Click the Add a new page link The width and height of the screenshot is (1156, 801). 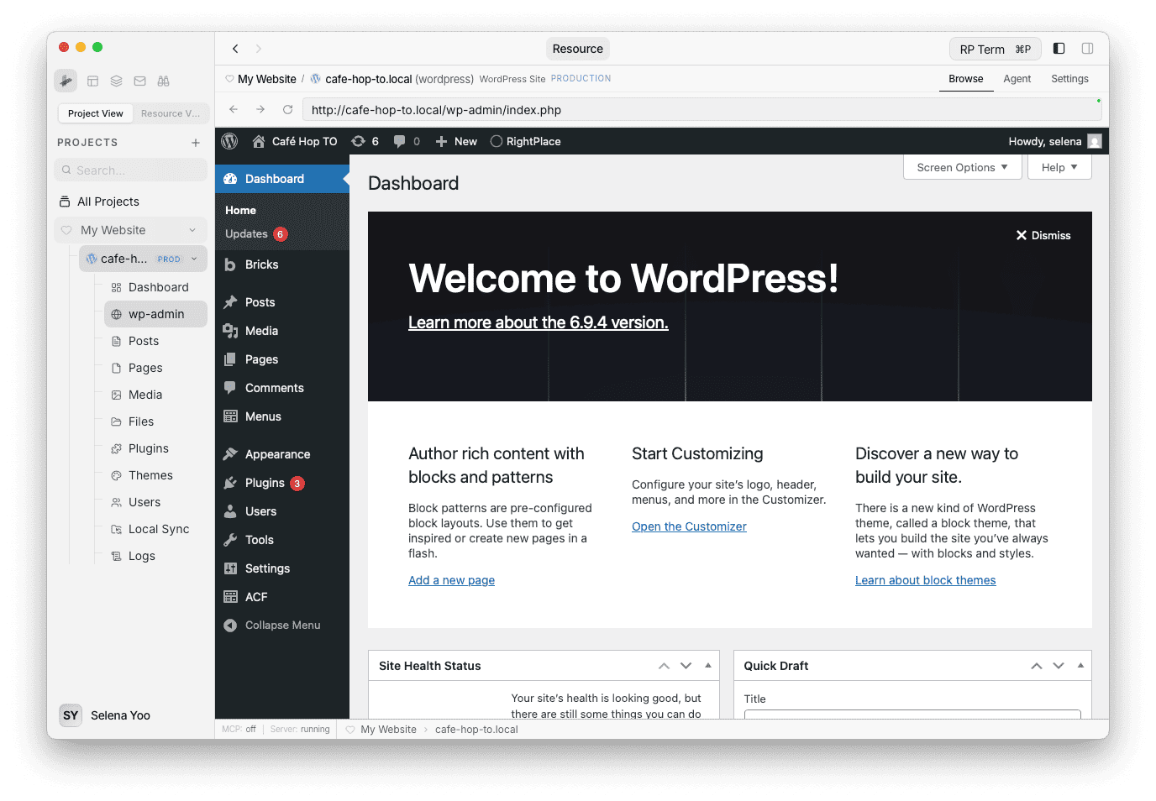point(451,579)
